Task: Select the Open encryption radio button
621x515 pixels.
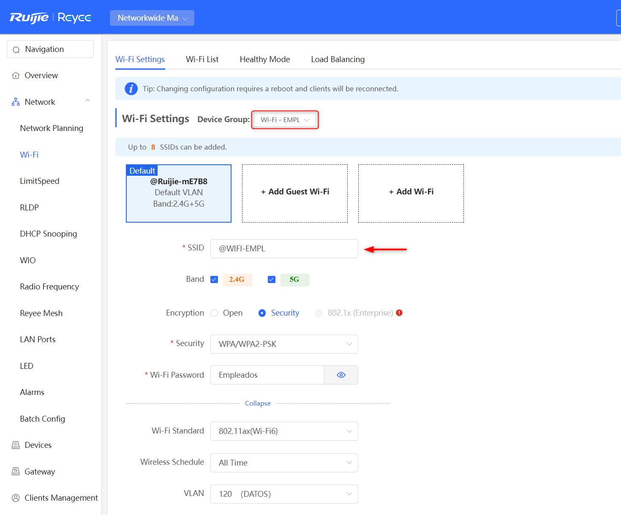Action: pos(215,313)
